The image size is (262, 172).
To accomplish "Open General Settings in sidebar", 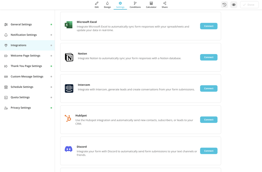I will pyautogui.click(x=21, y=24).
